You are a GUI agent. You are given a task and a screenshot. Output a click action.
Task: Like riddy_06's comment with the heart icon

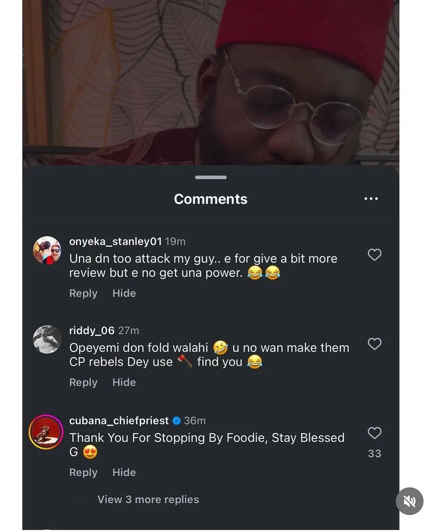click(x=374, y=344)
